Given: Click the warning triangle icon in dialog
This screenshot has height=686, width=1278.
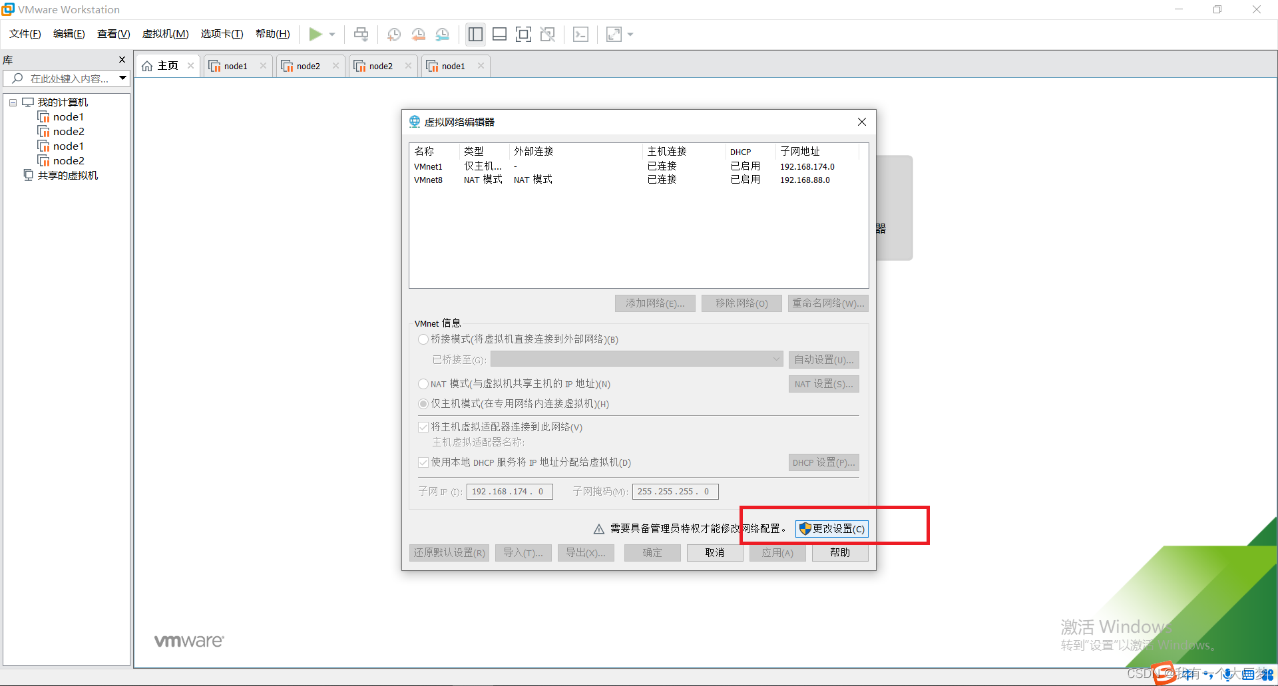Looking at the screenshot, I should [x=599, y=529].
